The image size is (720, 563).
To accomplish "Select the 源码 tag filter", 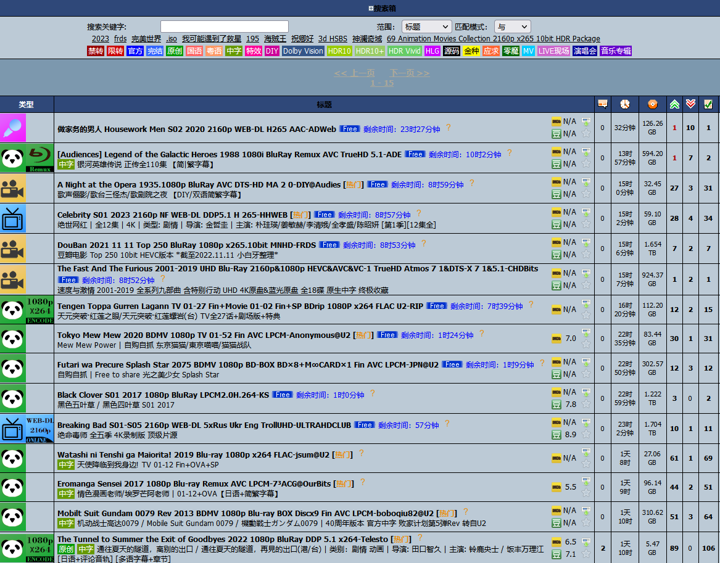I will (x=452, y=51).
